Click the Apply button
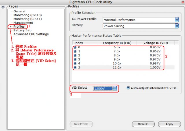This screenshot has height=131, width=185. click(x=169, y=124)
